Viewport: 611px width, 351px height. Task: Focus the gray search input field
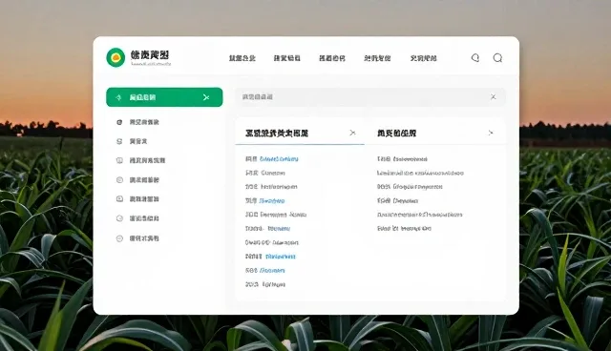click(370, 97)
